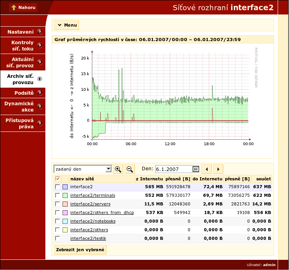The width and height of the screenshot is (289, 270).
Task: Click the value '591928478' in interface2 row
Action: 178,187
